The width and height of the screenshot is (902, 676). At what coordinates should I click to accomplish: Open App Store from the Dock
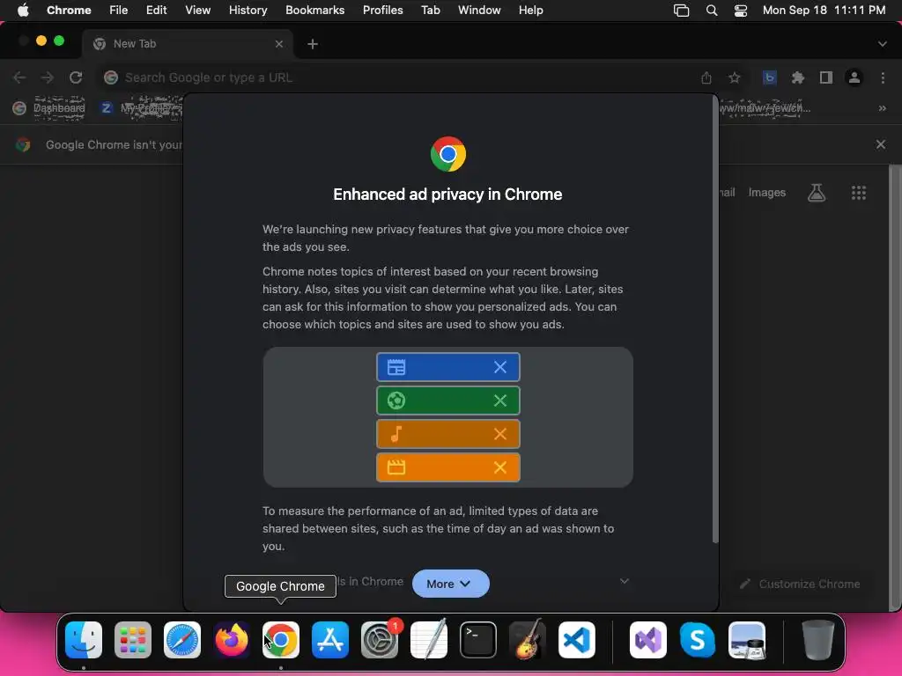(x=330, y=640)
